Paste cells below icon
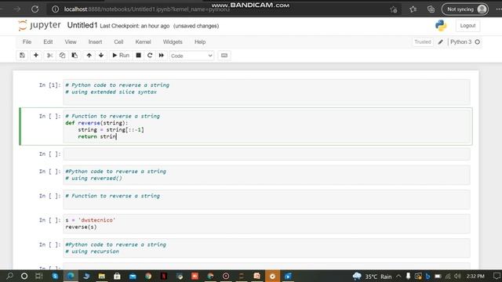Viewport: 502px width, 282px height. [75, 56]
